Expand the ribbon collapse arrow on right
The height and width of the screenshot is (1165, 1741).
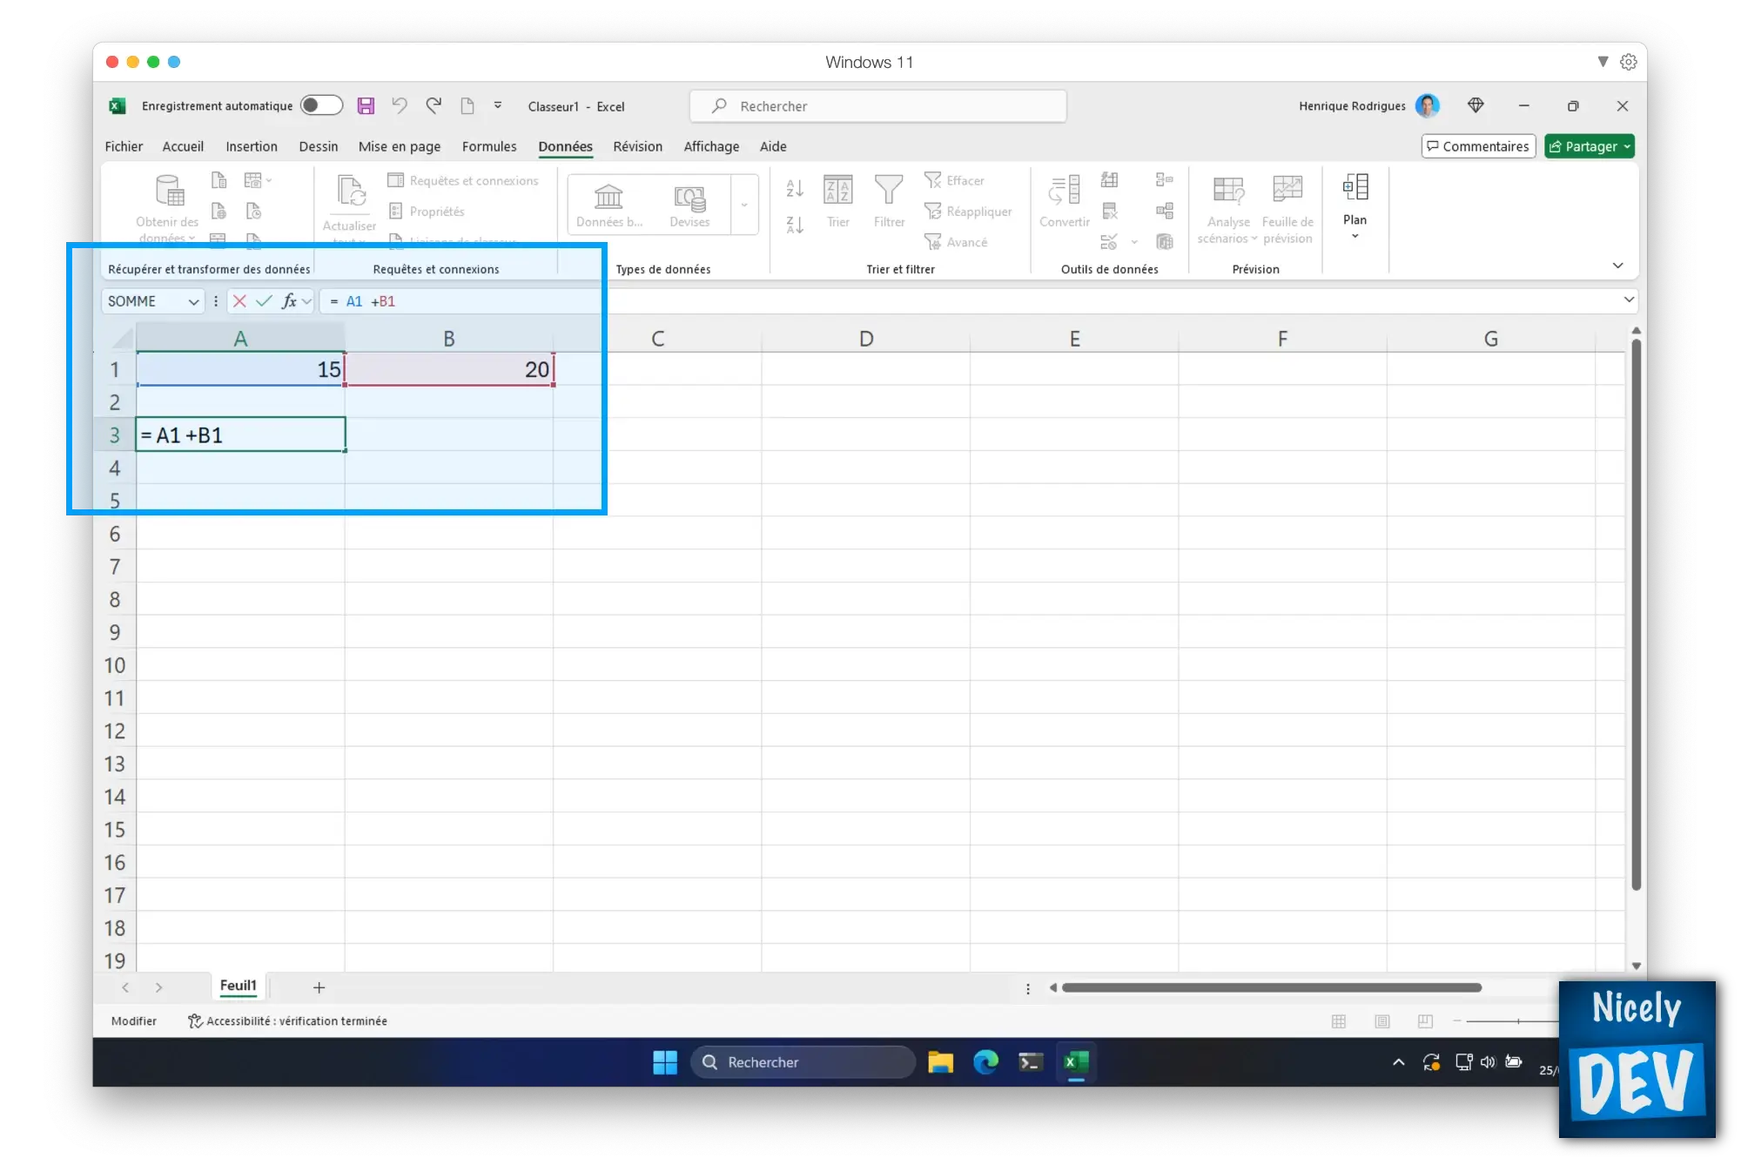pos(1617,266)
